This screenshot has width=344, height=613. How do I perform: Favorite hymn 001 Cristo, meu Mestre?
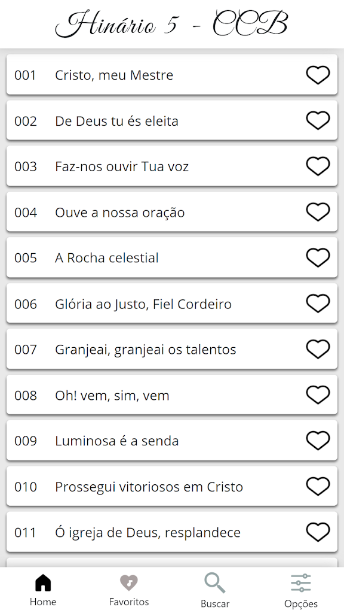coord(318,75)
